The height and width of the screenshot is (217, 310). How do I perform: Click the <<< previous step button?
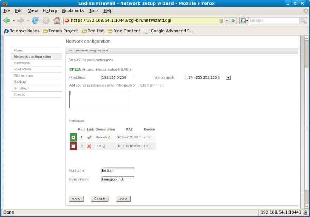76,199
